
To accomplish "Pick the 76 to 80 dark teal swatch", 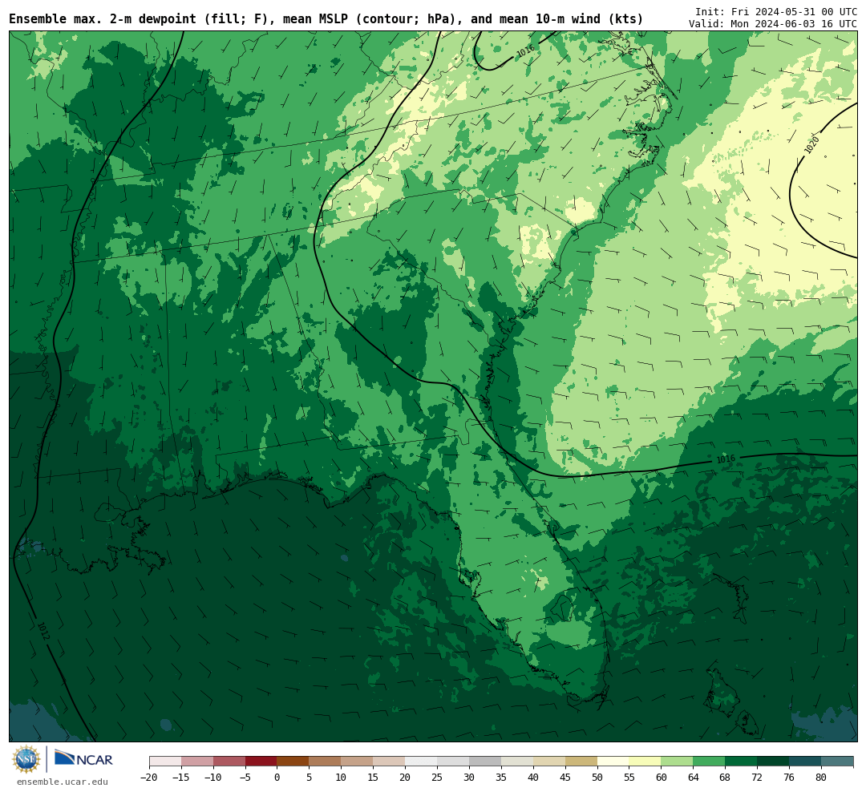I will (x=806, y=762).
